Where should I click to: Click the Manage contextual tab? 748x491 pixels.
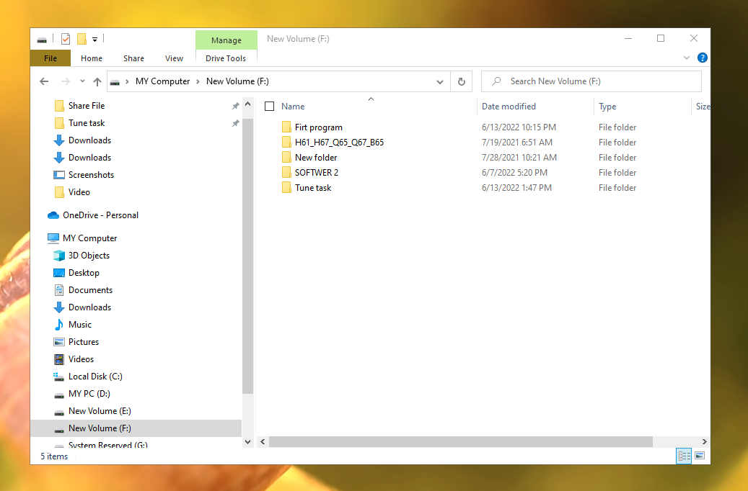pos(226,40)
